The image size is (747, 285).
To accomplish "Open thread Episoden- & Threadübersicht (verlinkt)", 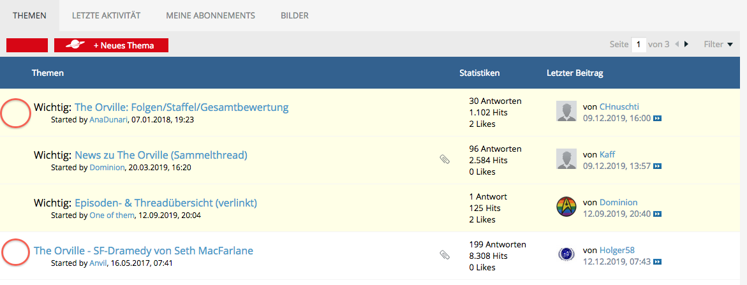I will 165,203.
